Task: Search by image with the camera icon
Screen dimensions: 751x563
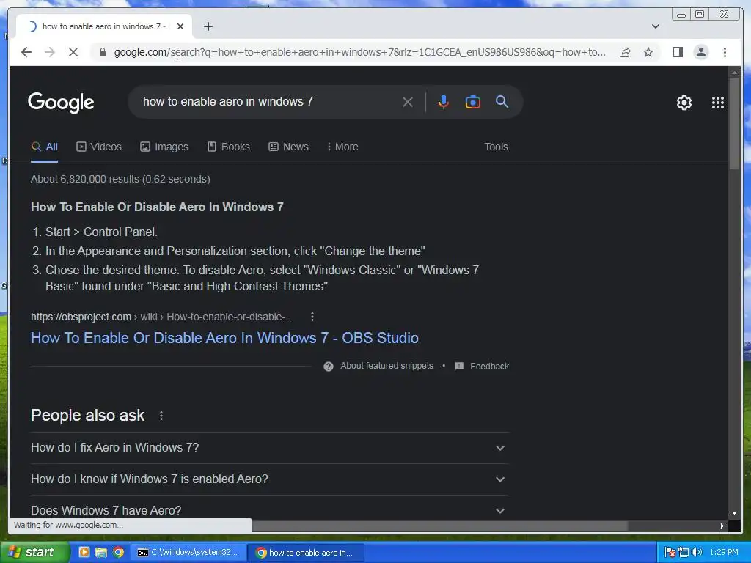Action: pos(473,102)
